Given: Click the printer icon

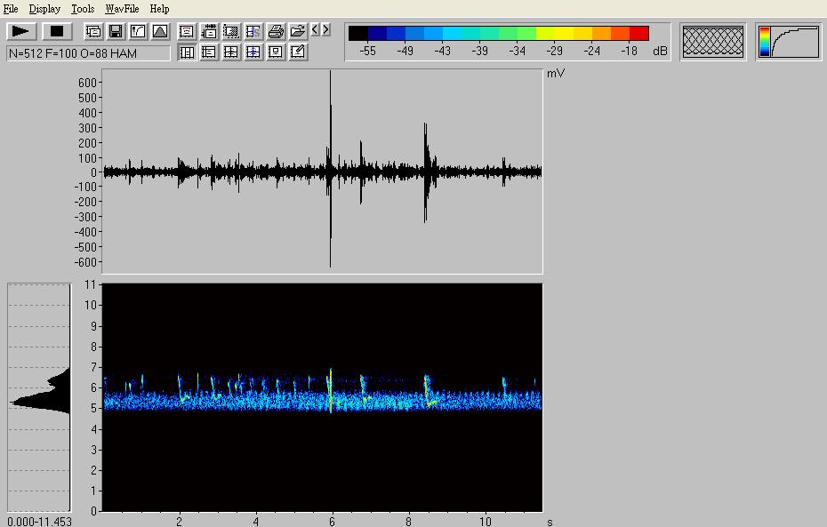Looking at the screenshot, I should point(276,31).
